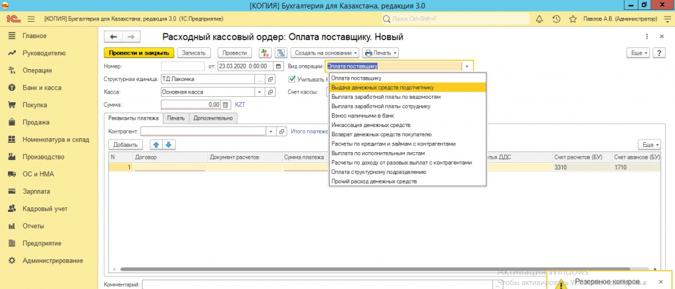Switch to the Печать tab

pyautogui.click(x=176, y=118)
